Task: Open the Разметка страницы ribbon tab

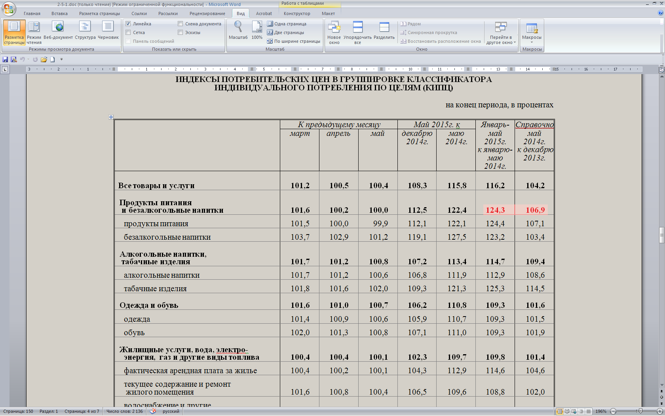Action: 99,13
